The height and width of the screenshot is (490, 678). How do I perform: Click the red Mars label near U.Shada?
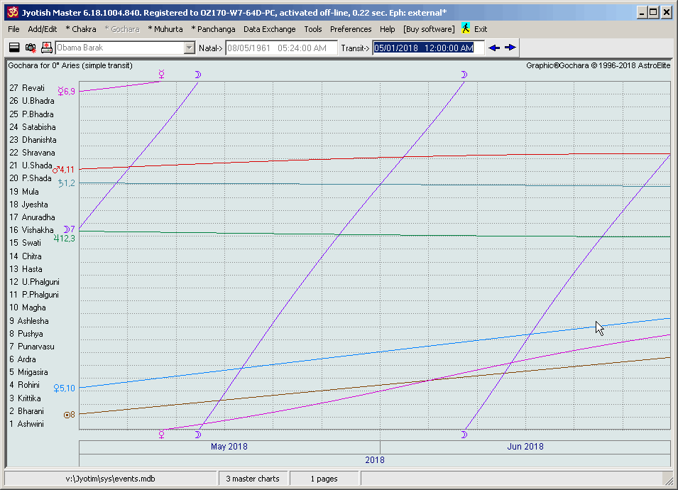tap(62, 170)
